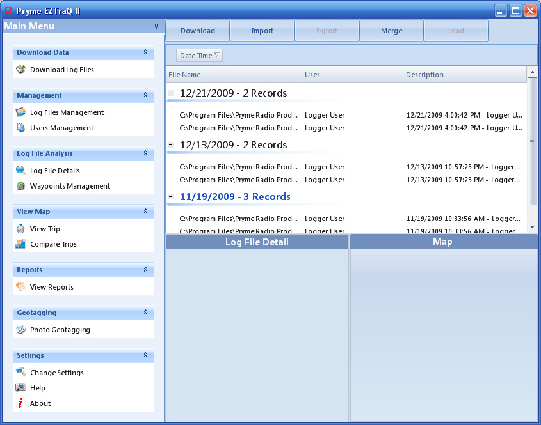Collapse the Management section
The width and height of the screenshot is (541, 425).
(x=145, y=95)
